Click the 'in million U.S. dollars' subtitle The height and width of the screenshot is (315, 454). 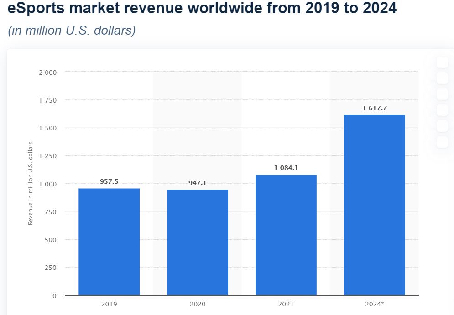[72, 31]
